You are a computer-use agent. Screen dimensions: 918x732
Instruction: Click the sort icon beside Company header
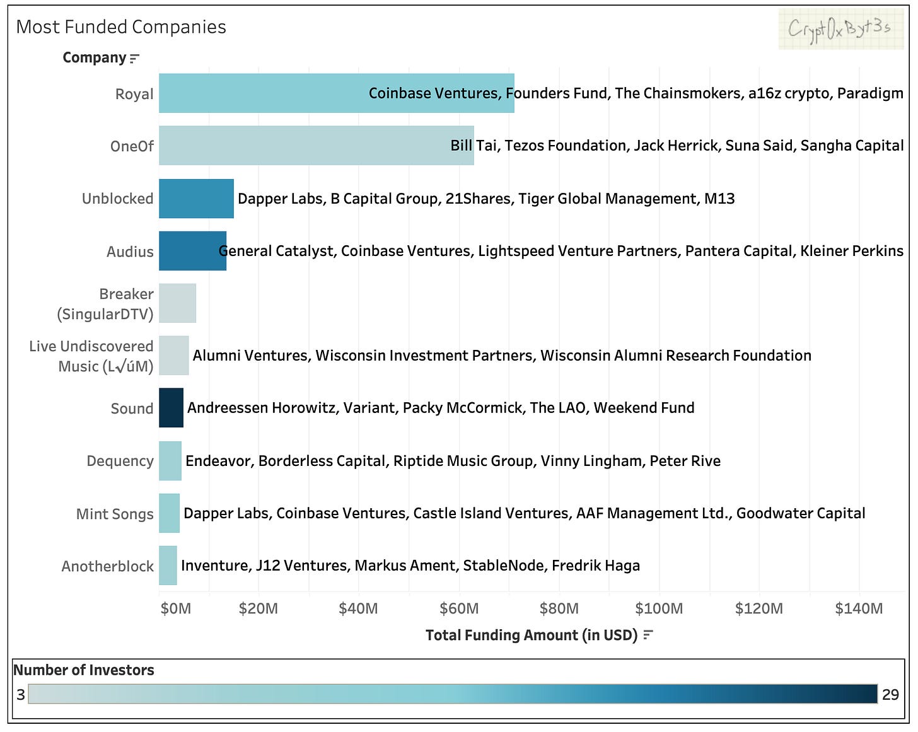coord(134,59)
